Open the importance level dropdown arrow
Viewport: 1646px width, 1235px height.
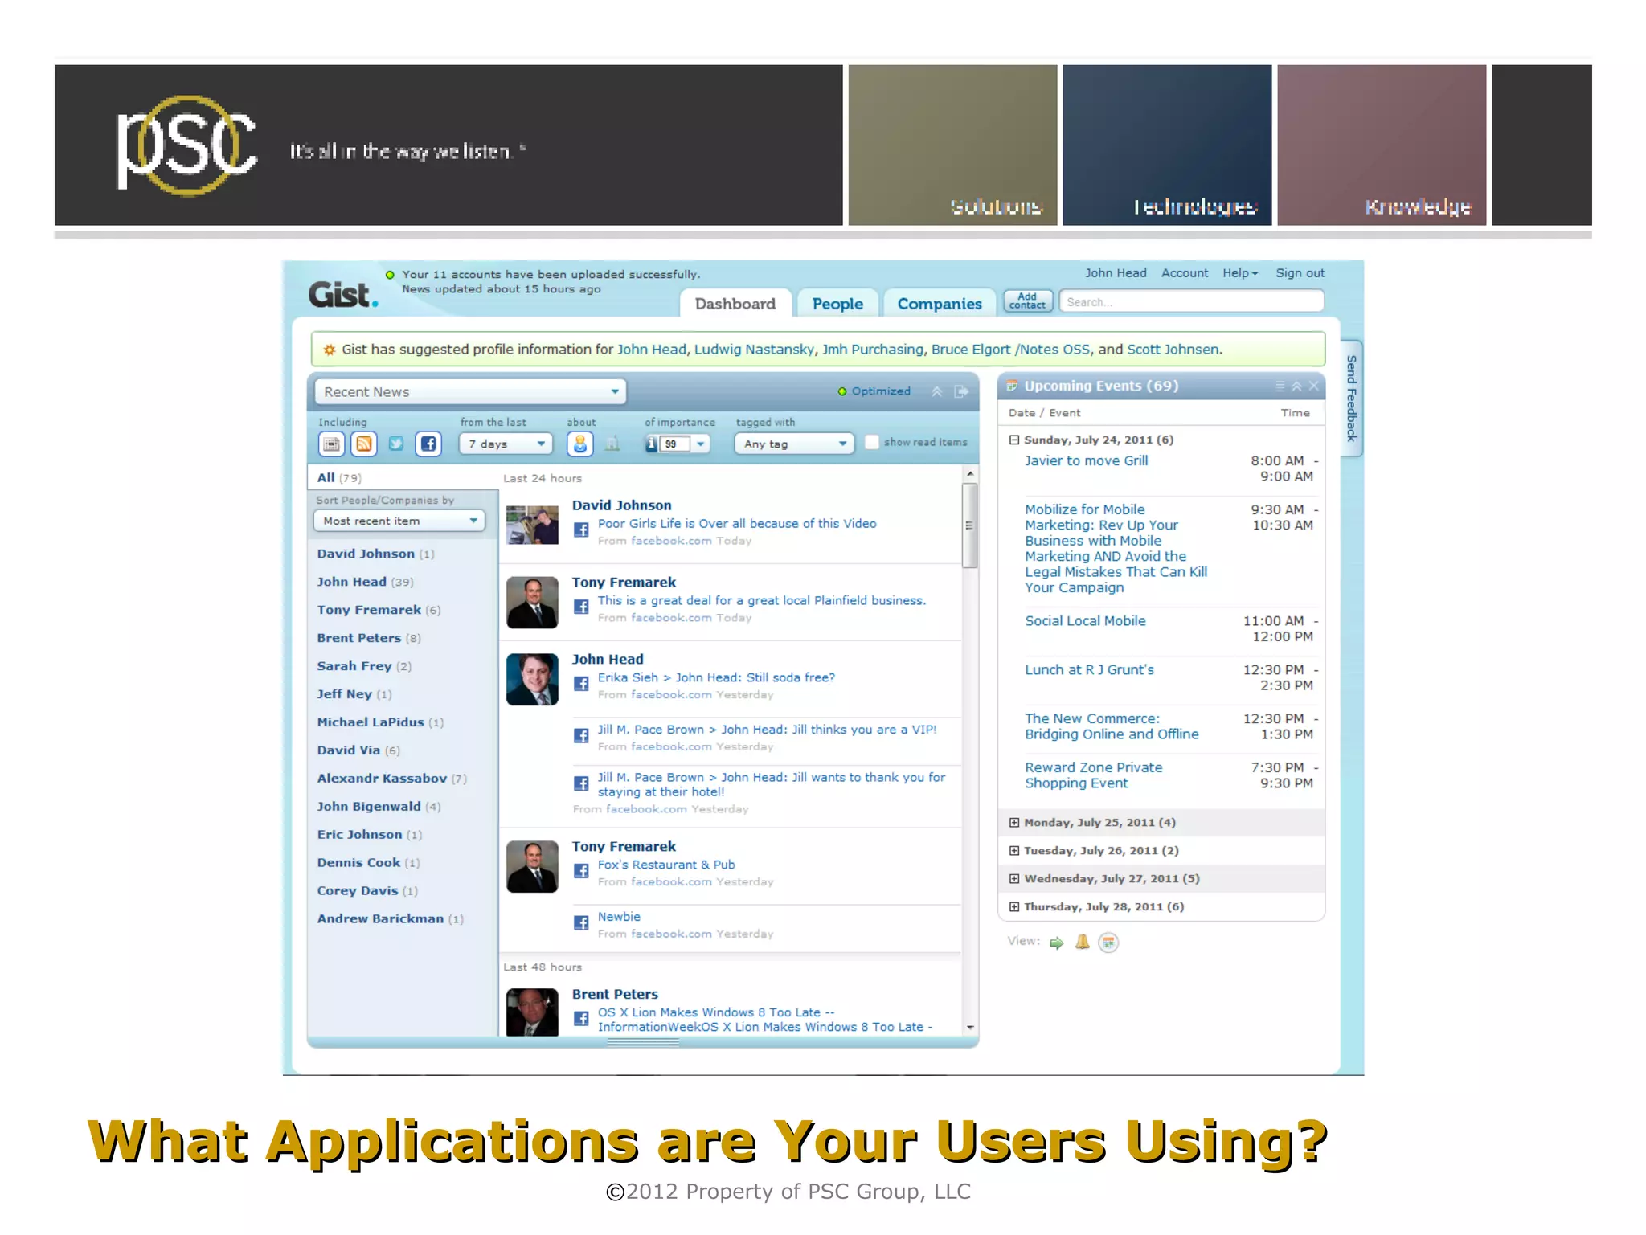pos(701,444)
